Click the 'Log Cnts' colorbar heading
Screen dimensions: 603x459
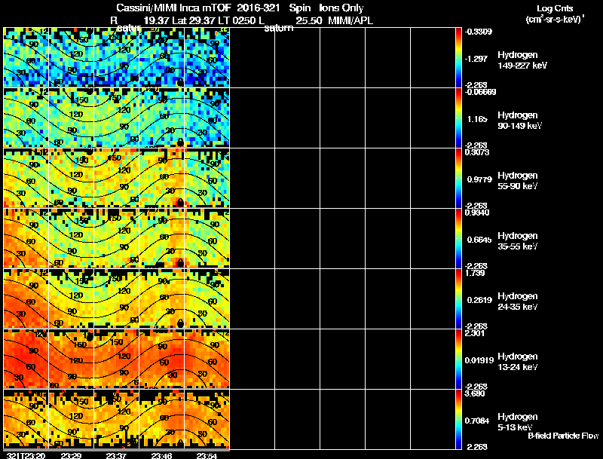click(x=555, y=8)
